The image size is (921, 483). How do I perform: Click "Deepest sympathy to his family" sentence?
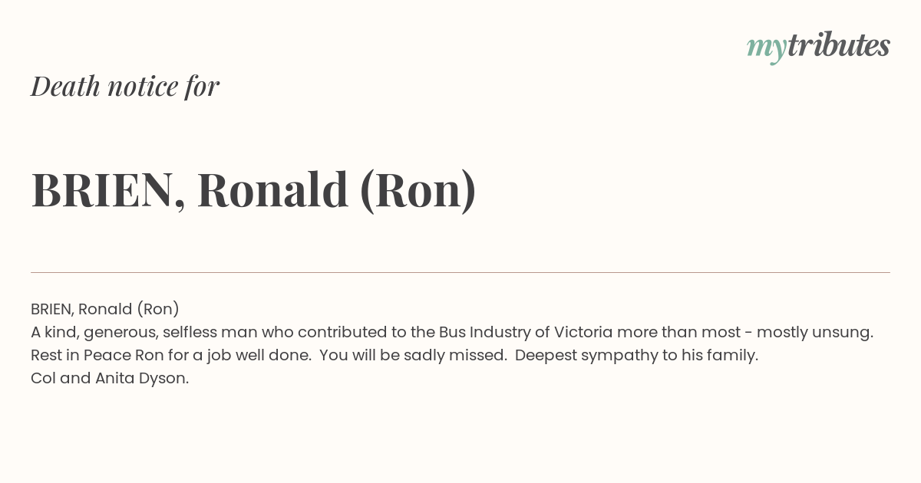[636, 356]
